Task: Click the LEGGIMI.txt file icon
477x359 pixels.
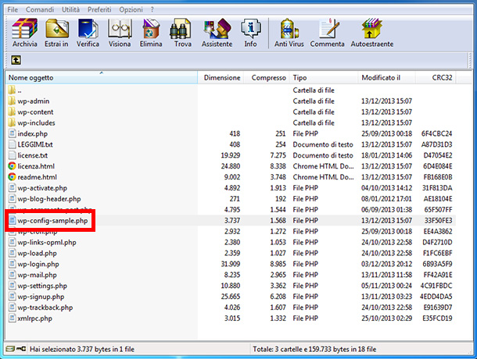Action: (x=12, y=144)
